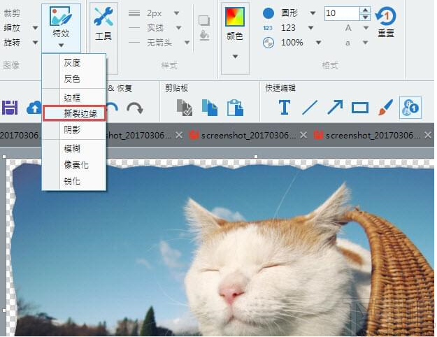Click the redo curved arrow icon
The width and height of the screenshot is (437, 337).
coord(135,108)
